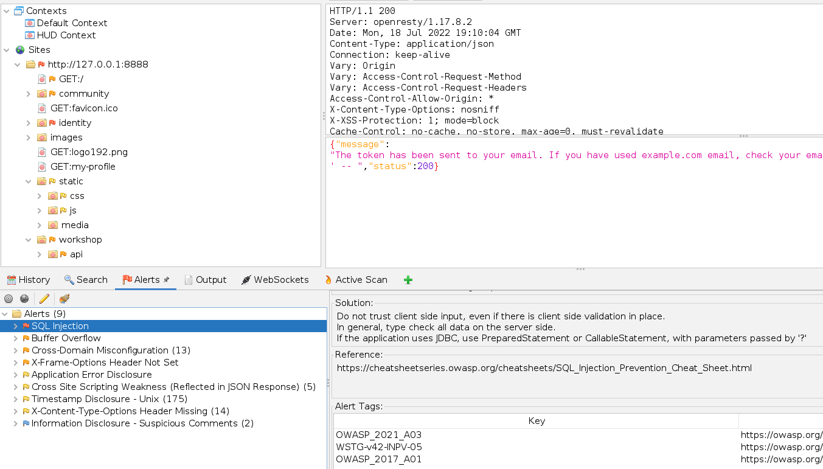This screenshot has height=469, width=823.
Task: Click the green plus to add a tab
Action: tap(408, 279)
